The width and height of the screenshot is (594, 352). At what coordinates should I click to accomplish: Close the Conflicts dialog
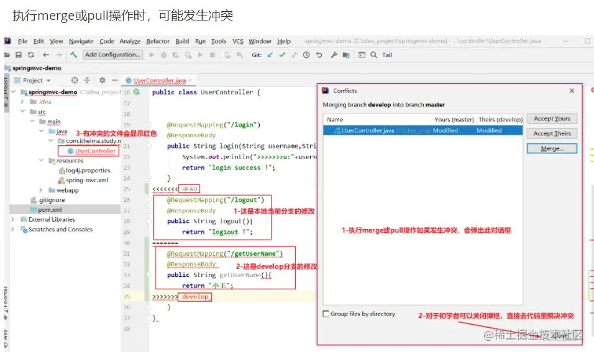tap(572, 91)
